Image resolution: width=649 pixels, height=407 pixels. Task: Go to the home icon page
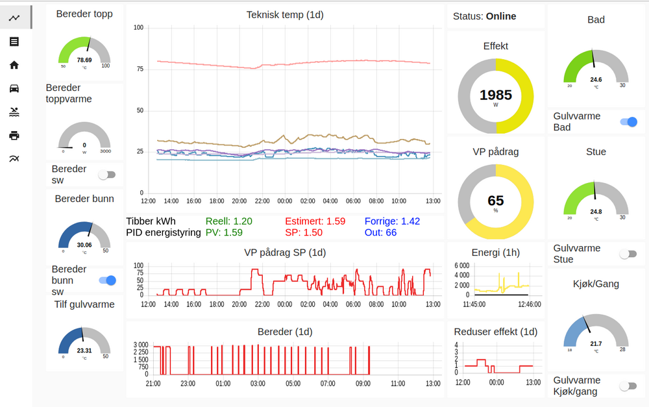[14, 65]
